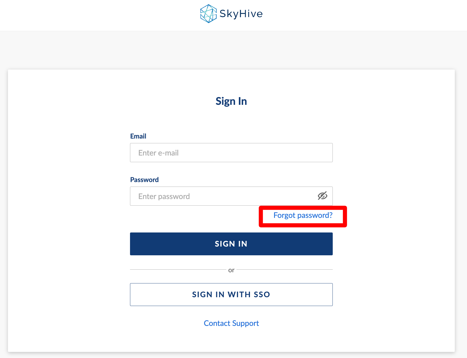
Task: Click the Enter password placeholder text
Action: point(164,196)
